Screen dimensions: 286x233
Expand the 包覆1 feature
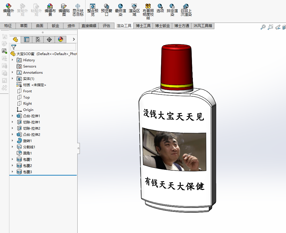point(12,159)
